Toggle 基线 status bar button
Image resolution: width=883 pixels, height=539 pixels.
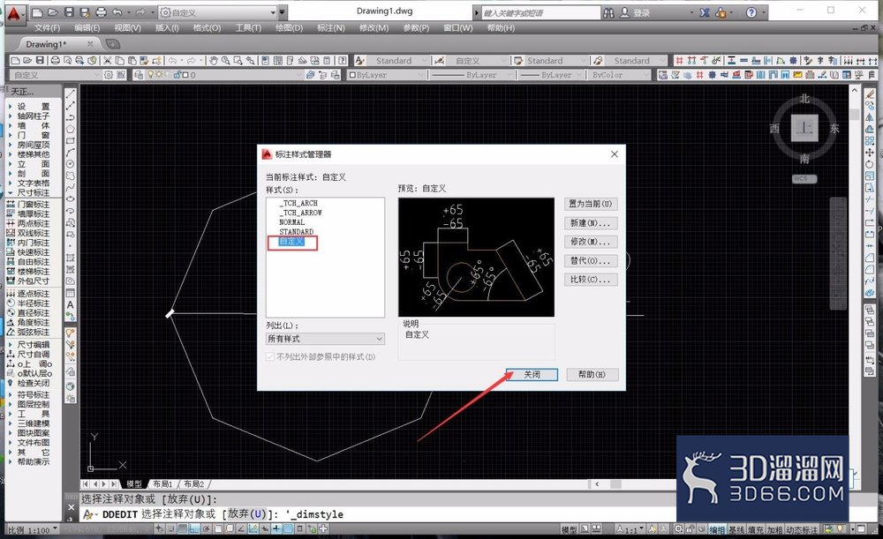tap(736, 529)
